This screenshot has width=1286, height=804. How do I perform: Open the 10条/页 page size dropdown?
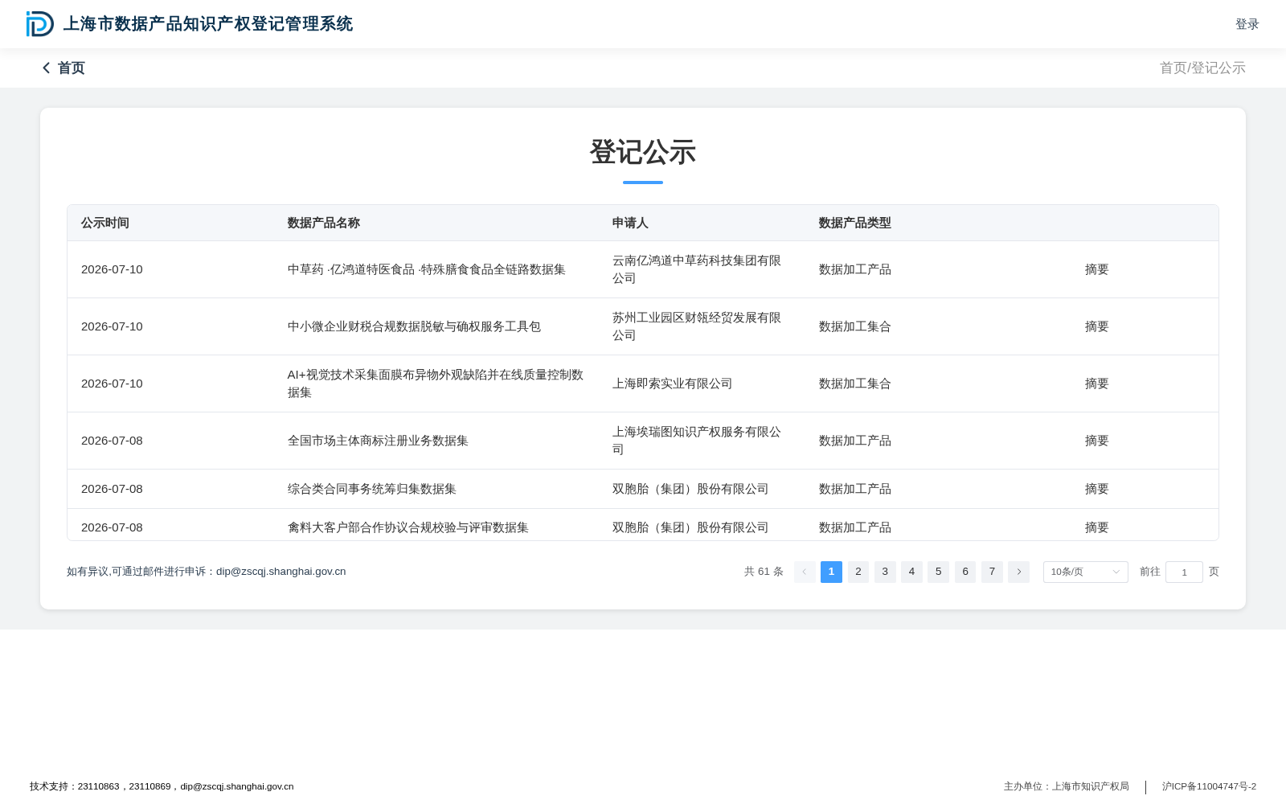[x=1085, y=572]
